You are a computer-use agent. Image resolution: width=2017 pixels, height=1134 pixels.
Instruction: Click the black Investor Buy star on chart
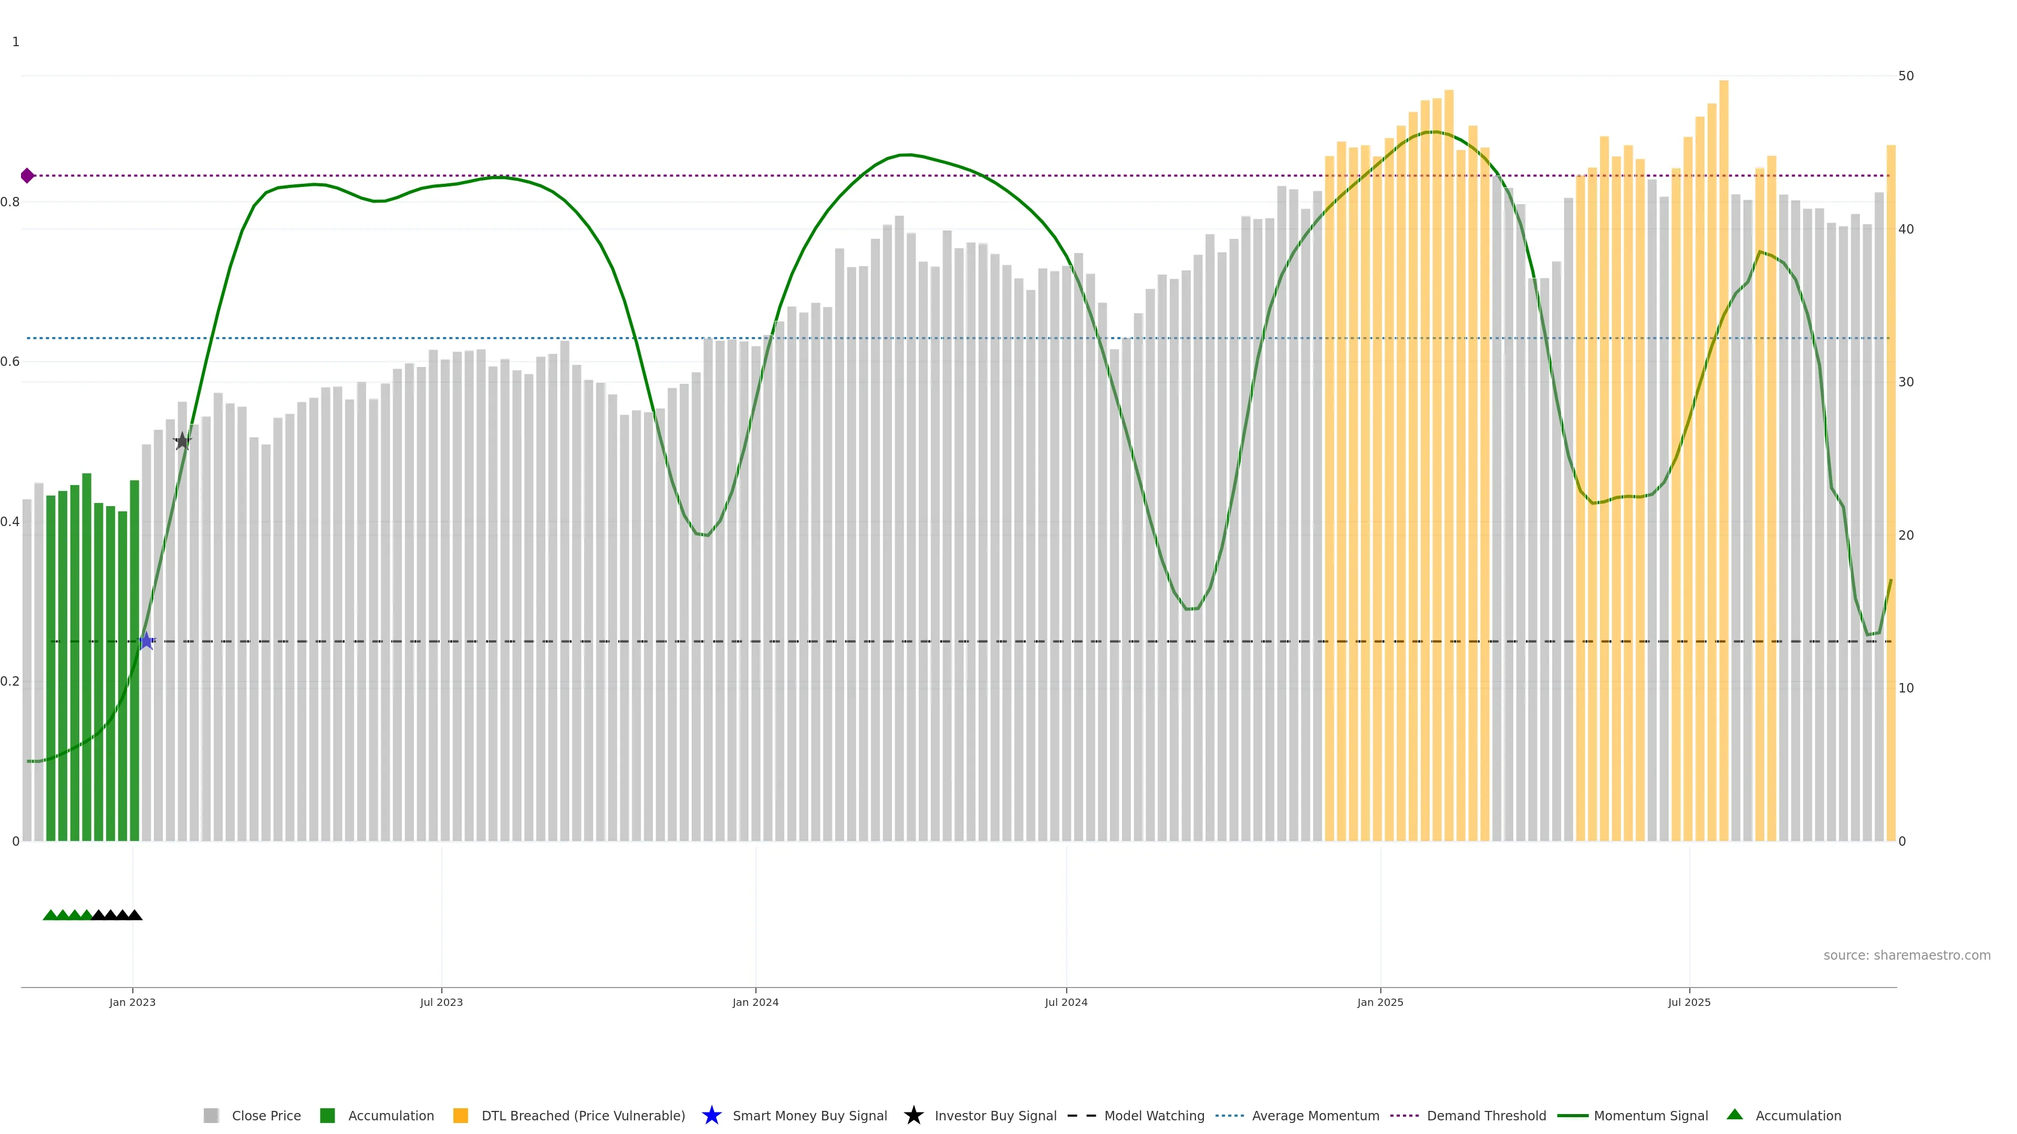point(182,442)
